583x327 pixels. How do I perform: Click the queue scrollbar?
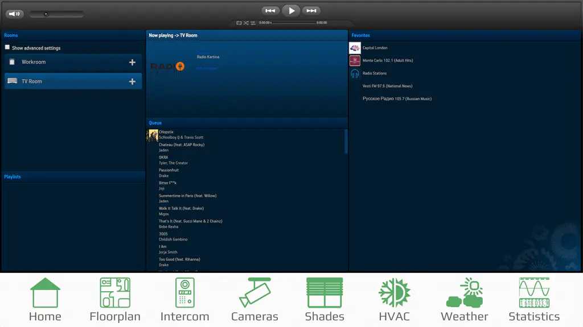click(346, 141)
